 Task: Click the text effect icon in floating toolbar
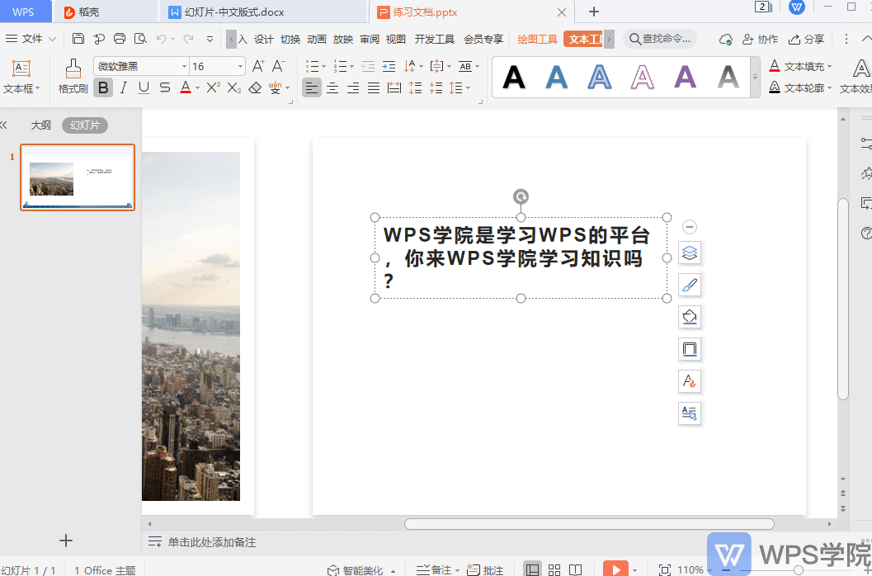(690, 381)
